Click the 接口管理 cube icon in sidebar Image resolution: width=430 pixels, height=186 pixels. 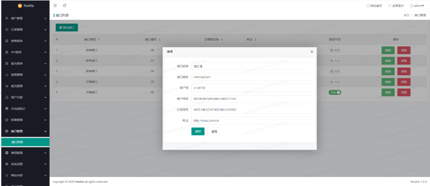(7, 131)
